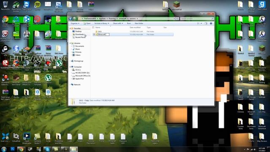The width and height of the screenshot is (270, 152).
Task: Collapse the Computer tree section
Action: [70, 67]
